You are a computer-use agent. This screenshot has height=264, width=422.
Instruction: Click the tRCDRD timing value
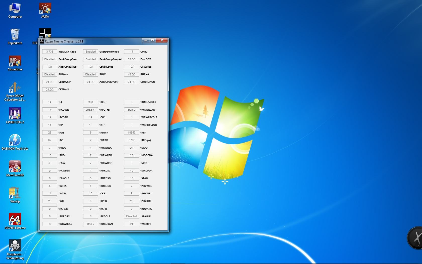click(50, 117)
